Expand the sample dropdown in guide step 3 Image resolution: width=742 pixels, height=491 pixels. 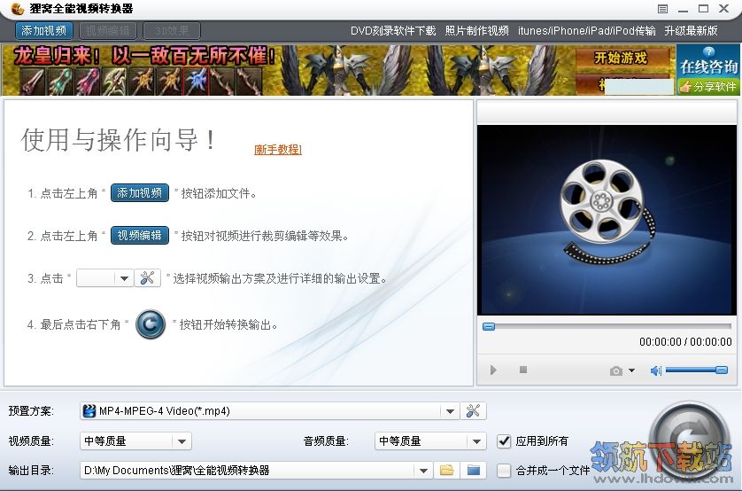coord(124,278)
